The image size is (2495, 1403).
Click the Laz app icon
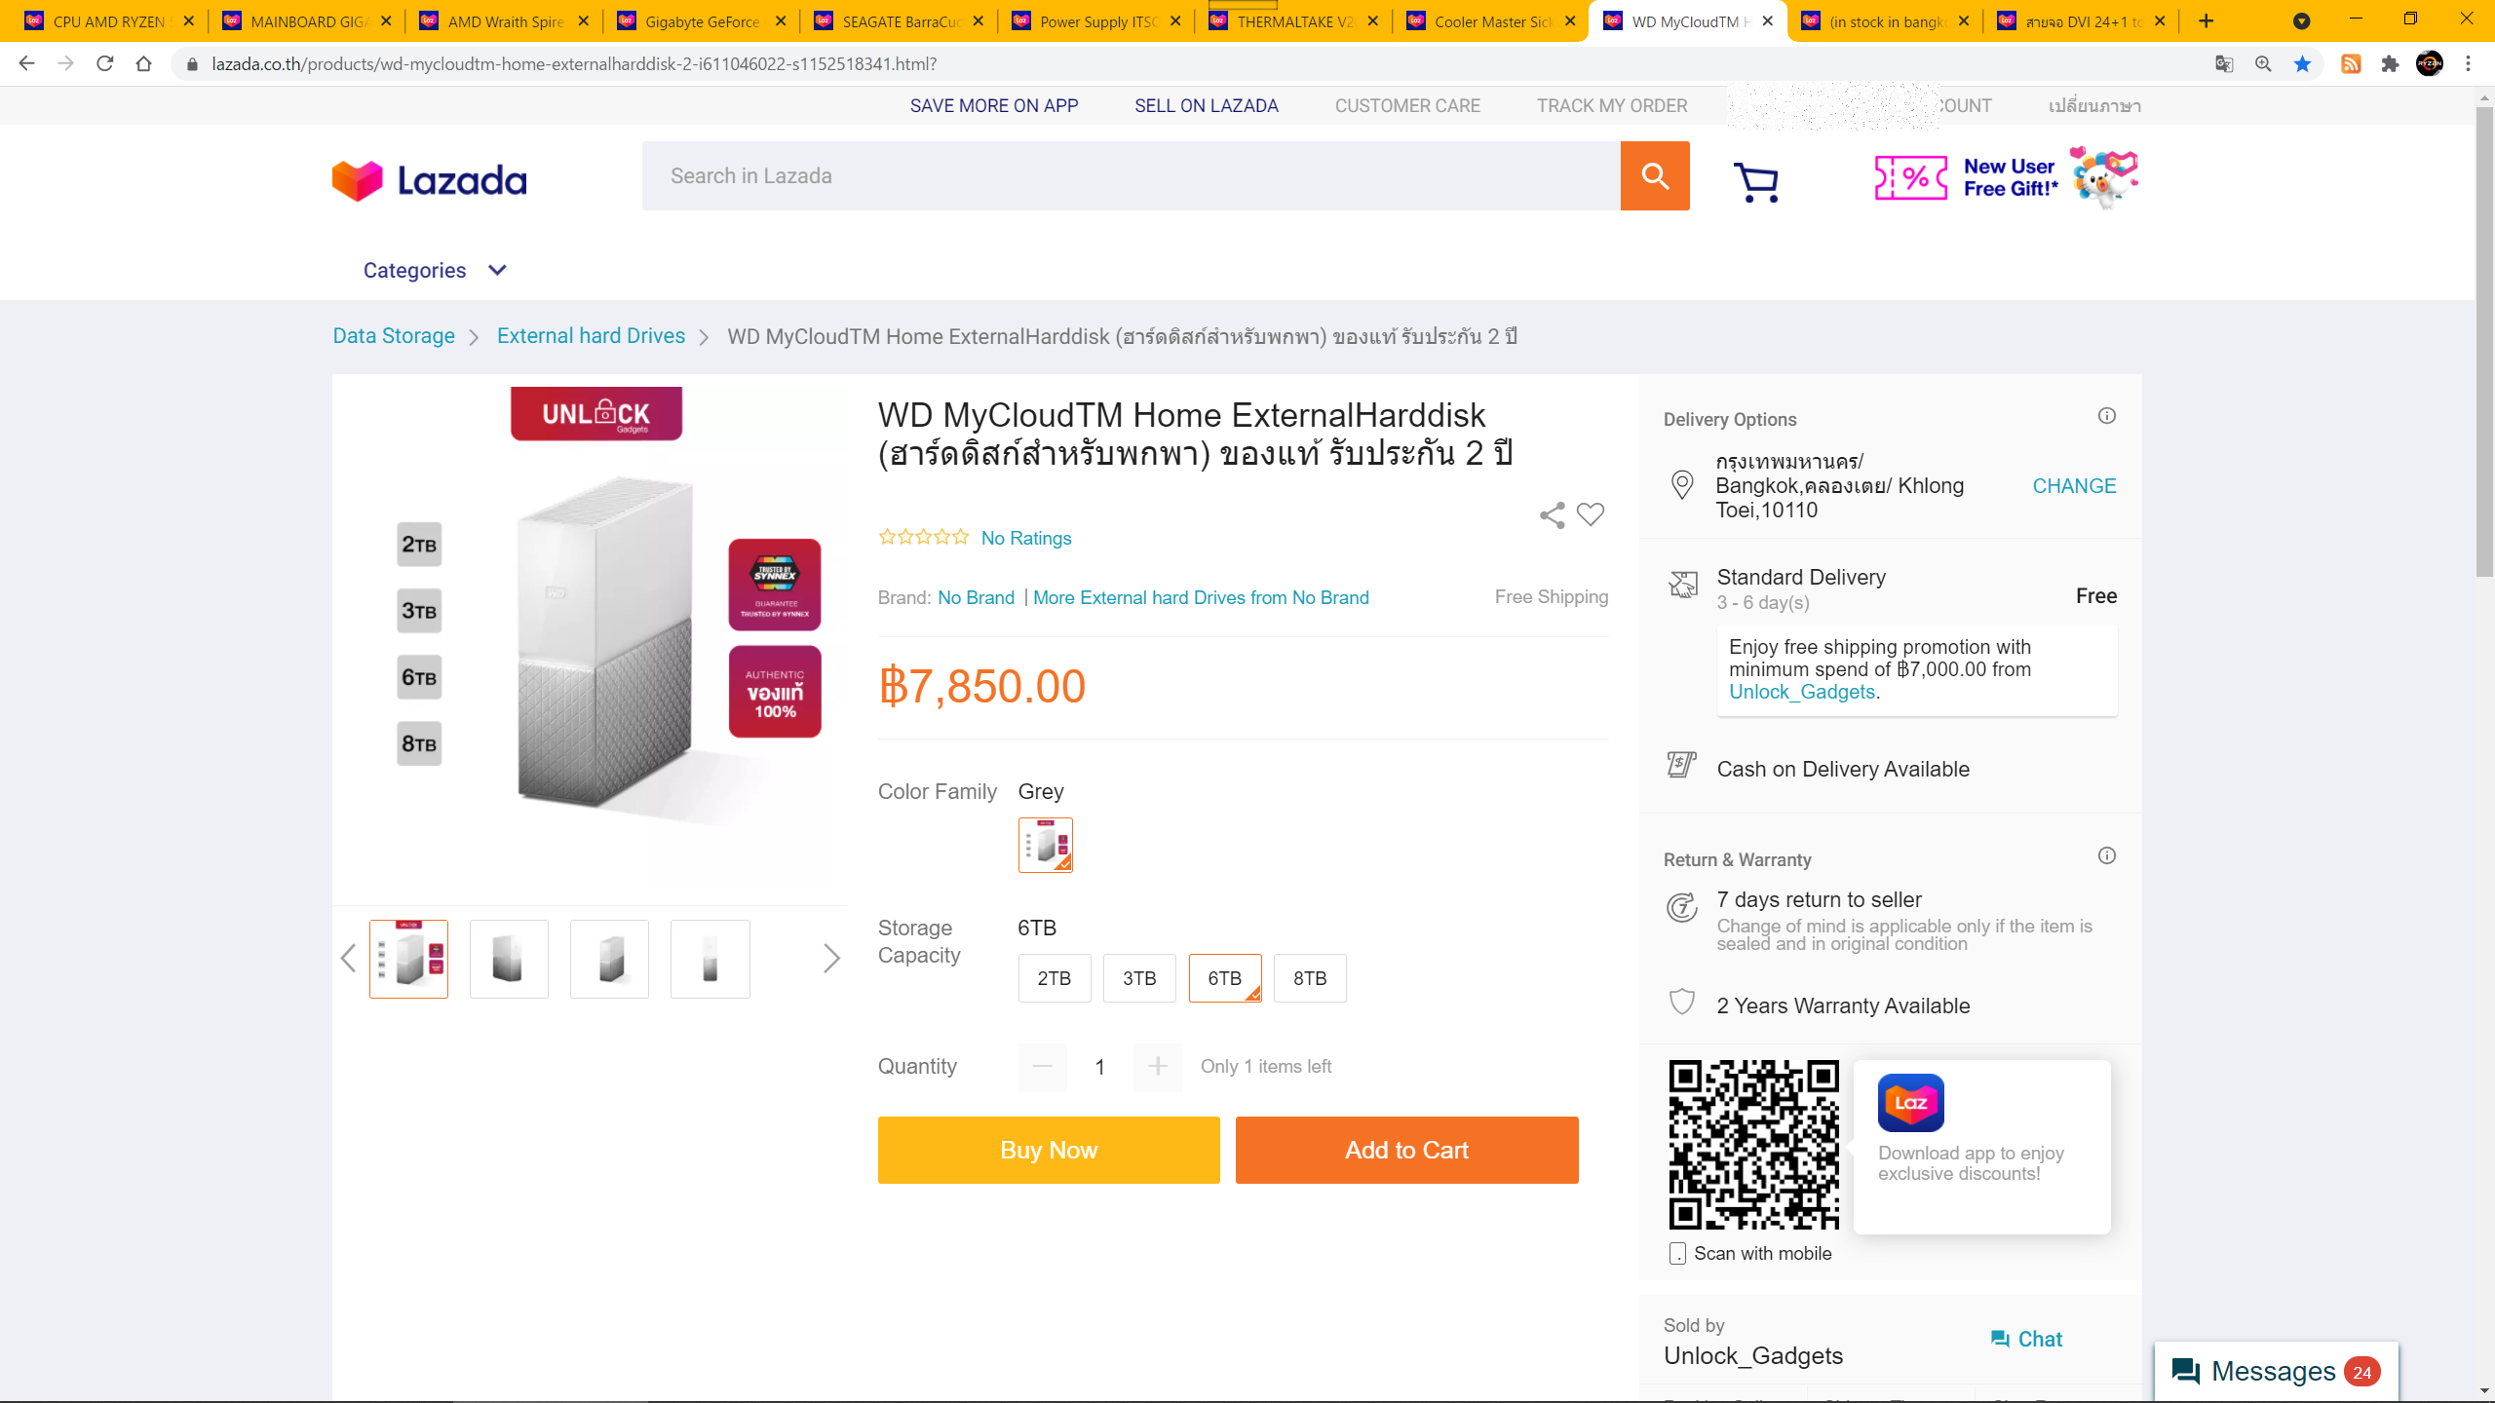tap(1910, 1103)
